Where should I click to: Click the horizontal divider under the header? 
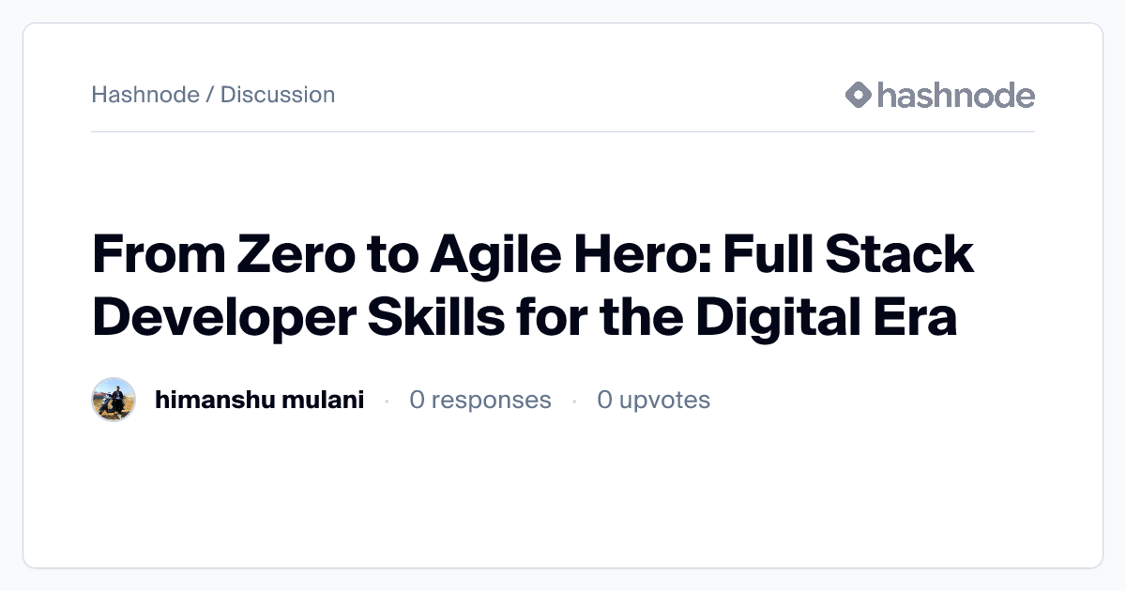(x=563, y=132)
